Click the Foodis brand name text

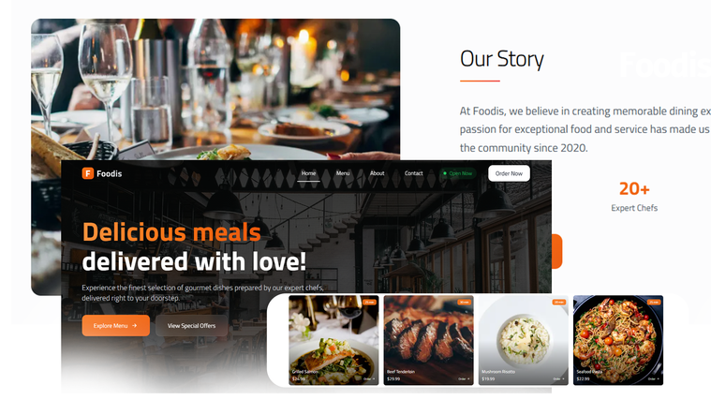[110, 173]
